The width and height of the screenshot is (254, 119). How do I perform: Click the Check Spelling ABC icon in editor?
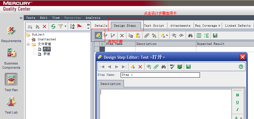coord(172,67)
